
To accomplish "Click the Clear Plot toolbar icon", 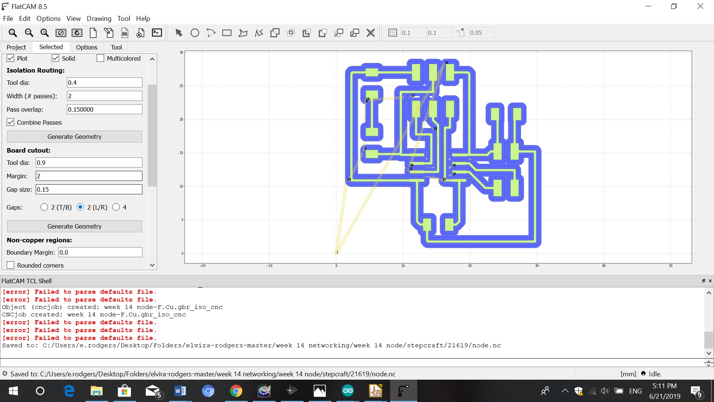I will coord(61,33).
